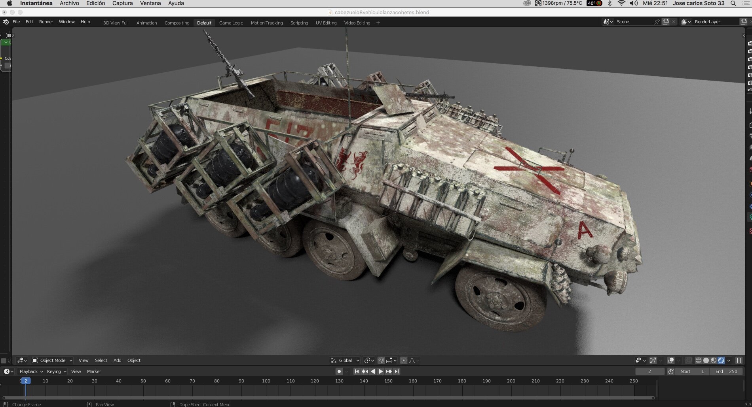
Task: Switch to the Animation workspace tab
Action: tap(146, 23)
